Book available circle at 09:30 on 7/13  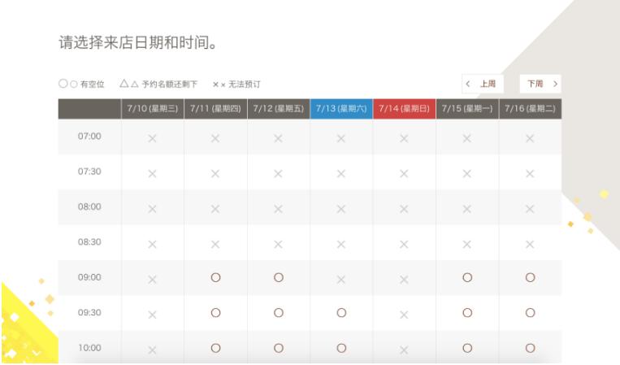pos(341,313)
